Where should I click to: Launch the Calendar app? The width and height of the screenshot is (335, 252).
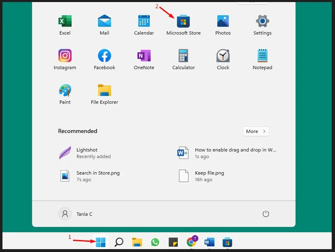click(x=144, y=25)
